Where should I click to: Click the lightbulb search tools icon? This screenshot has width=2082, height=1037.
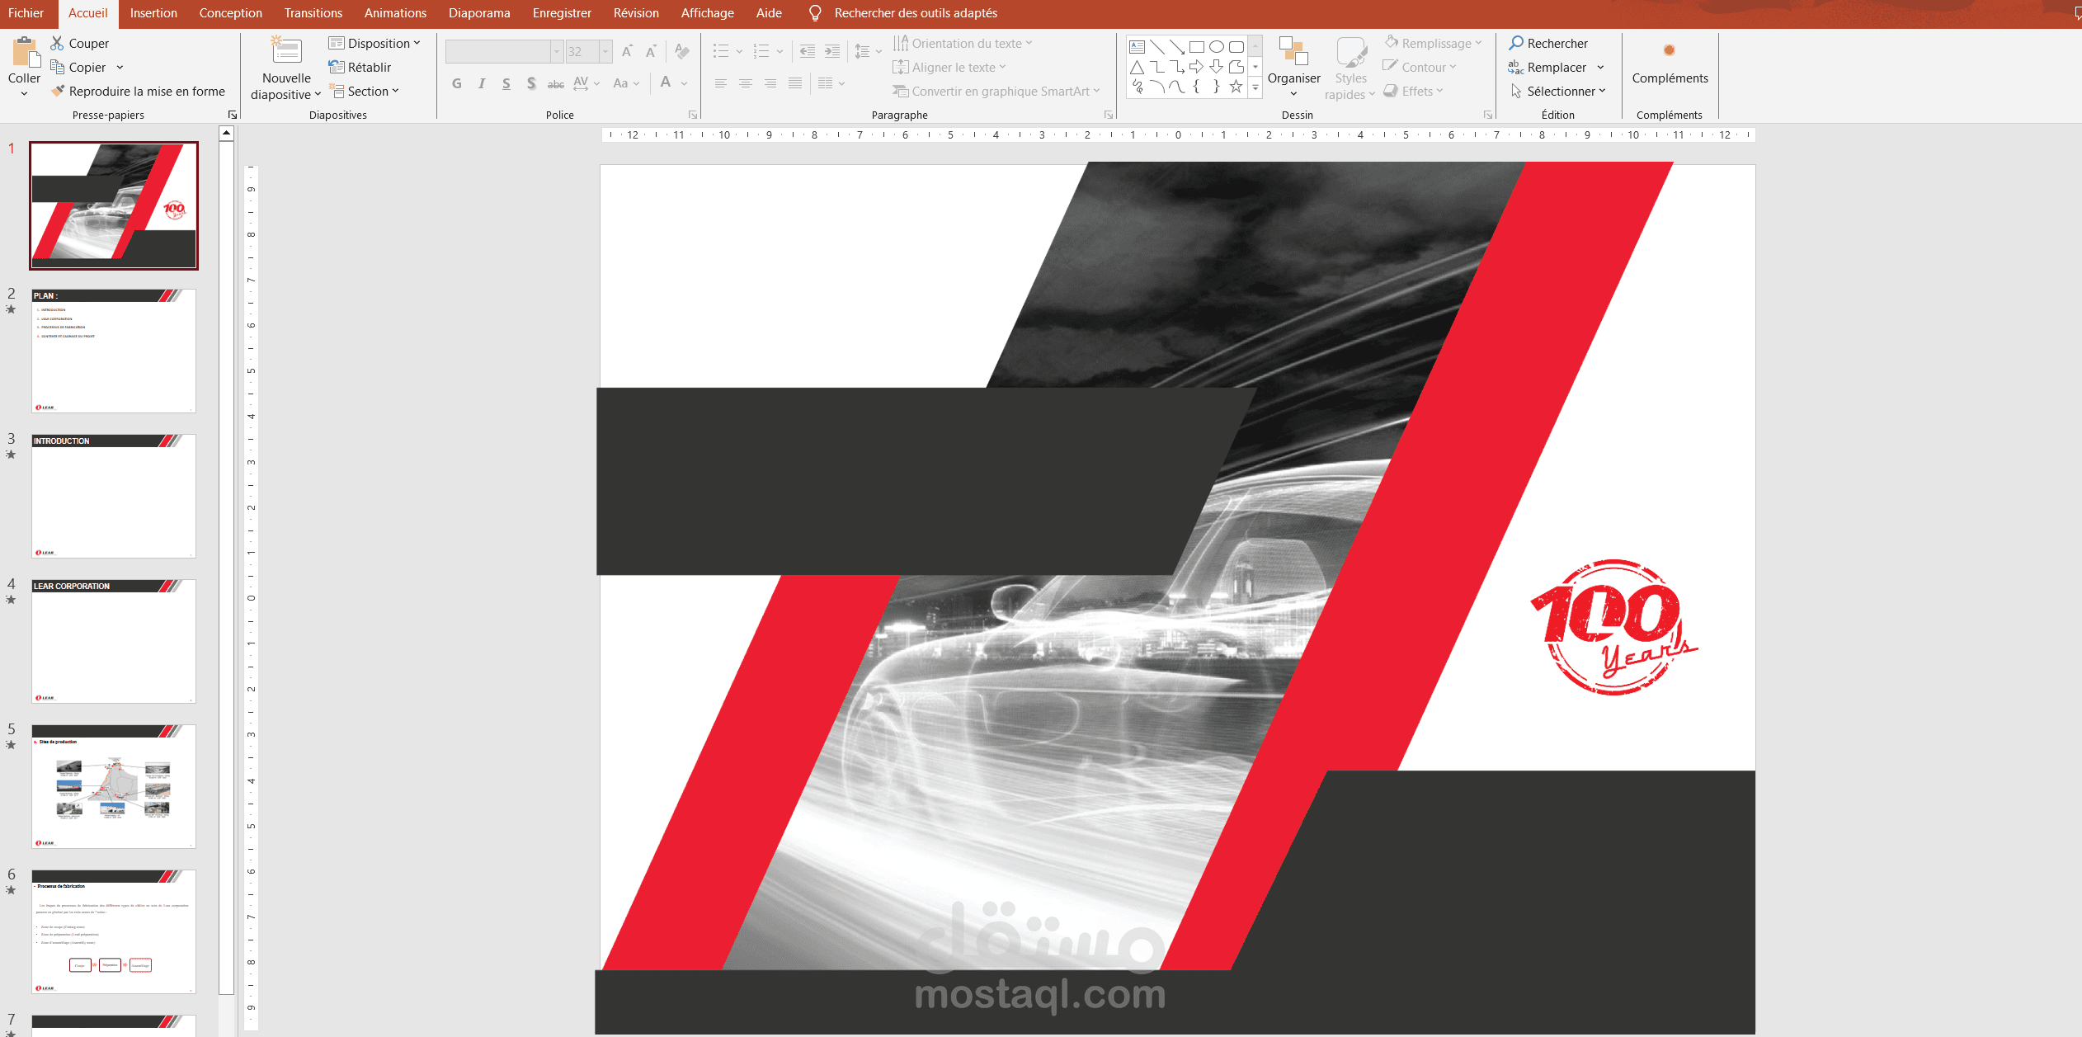pyautogui.click(x=815, y=13)
